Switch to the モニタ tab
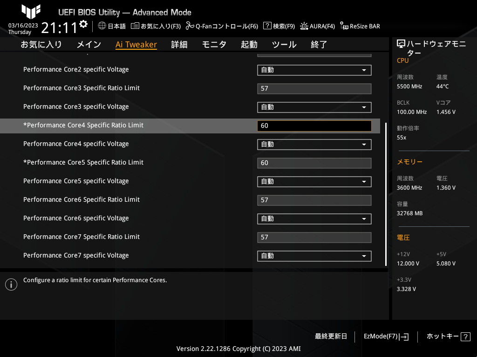477x357 pixels. pos(214,45)
